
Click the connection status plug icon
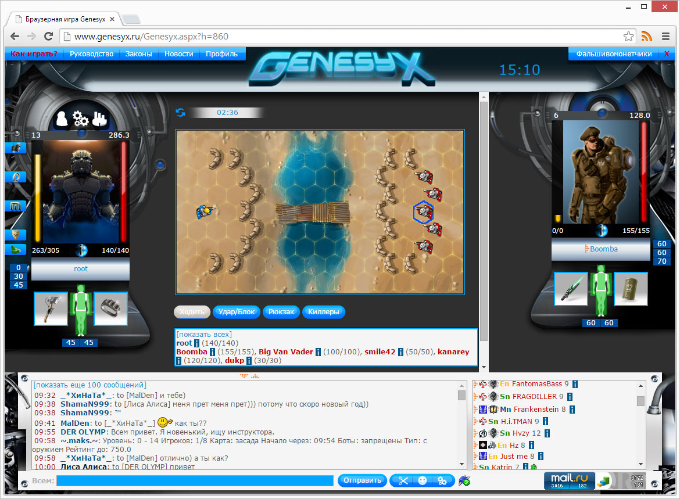click(464, 480)
